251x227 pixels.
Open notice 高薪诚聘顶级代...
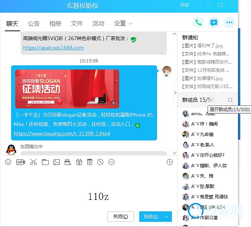[207, 62]
